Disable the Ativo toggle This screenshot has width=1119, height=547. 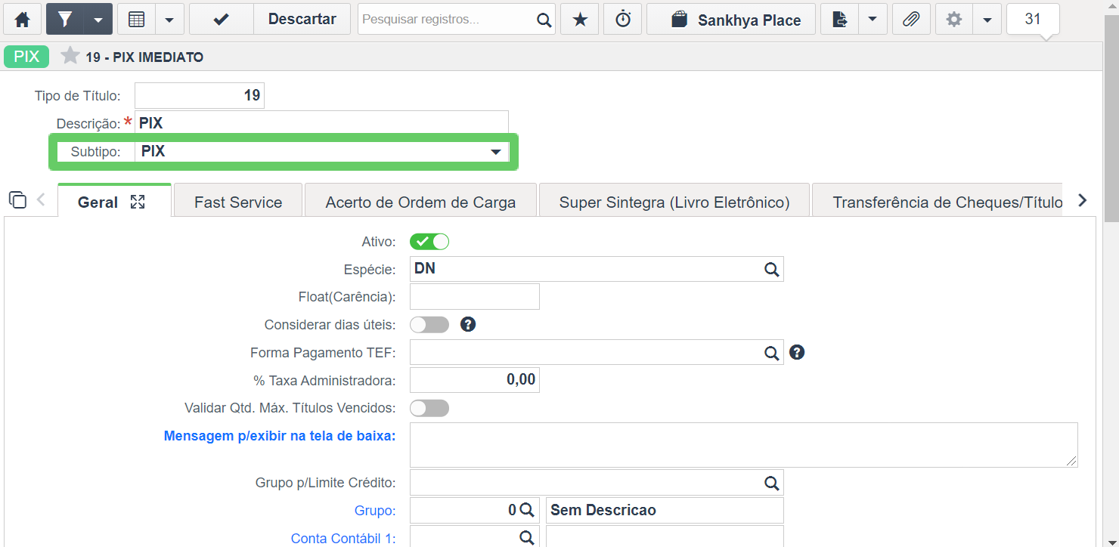429,242
